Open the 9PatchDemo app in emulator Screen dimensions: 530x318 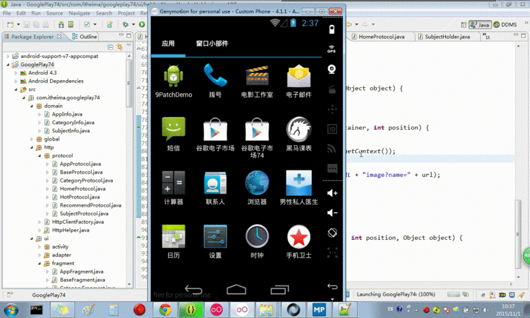(x=174, y=80)
